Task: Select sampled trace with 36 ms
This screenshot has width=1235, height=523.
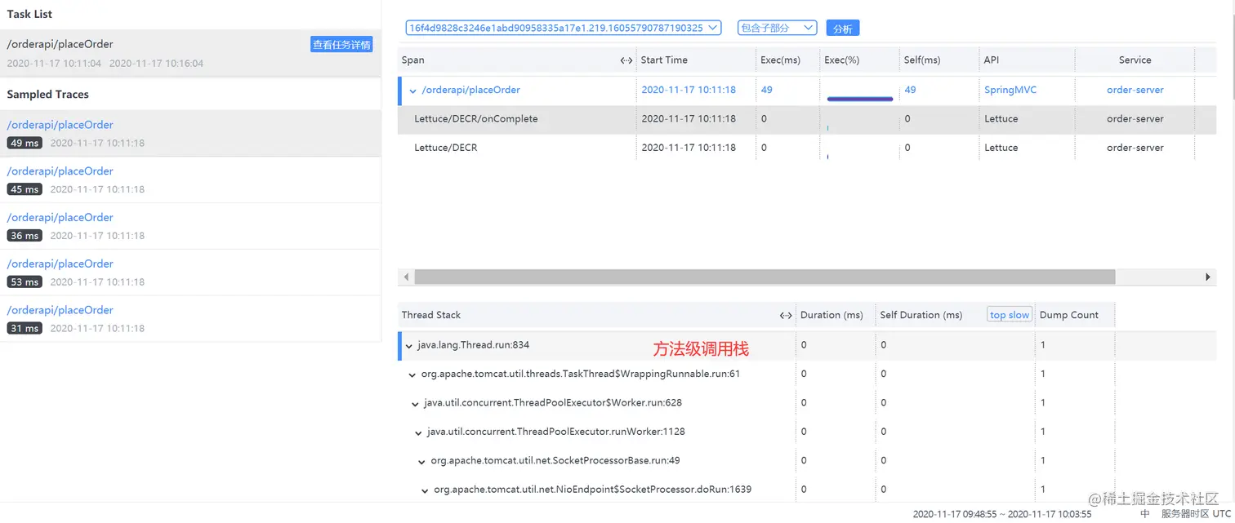Action: click(x=190, y=227)
